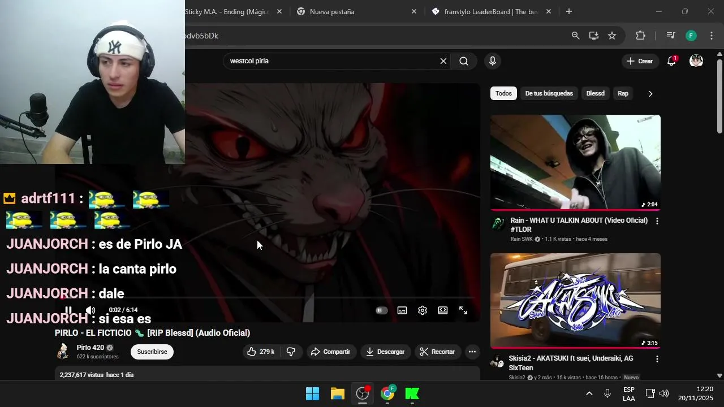Like the video with 279 k thumbs up
Viewport: 724px width, 407px height.
tap(261, 352)
